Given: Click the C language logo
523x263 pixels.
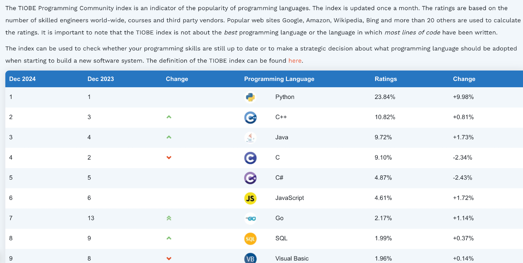Looking at the screenshot, I should [250, 158].
